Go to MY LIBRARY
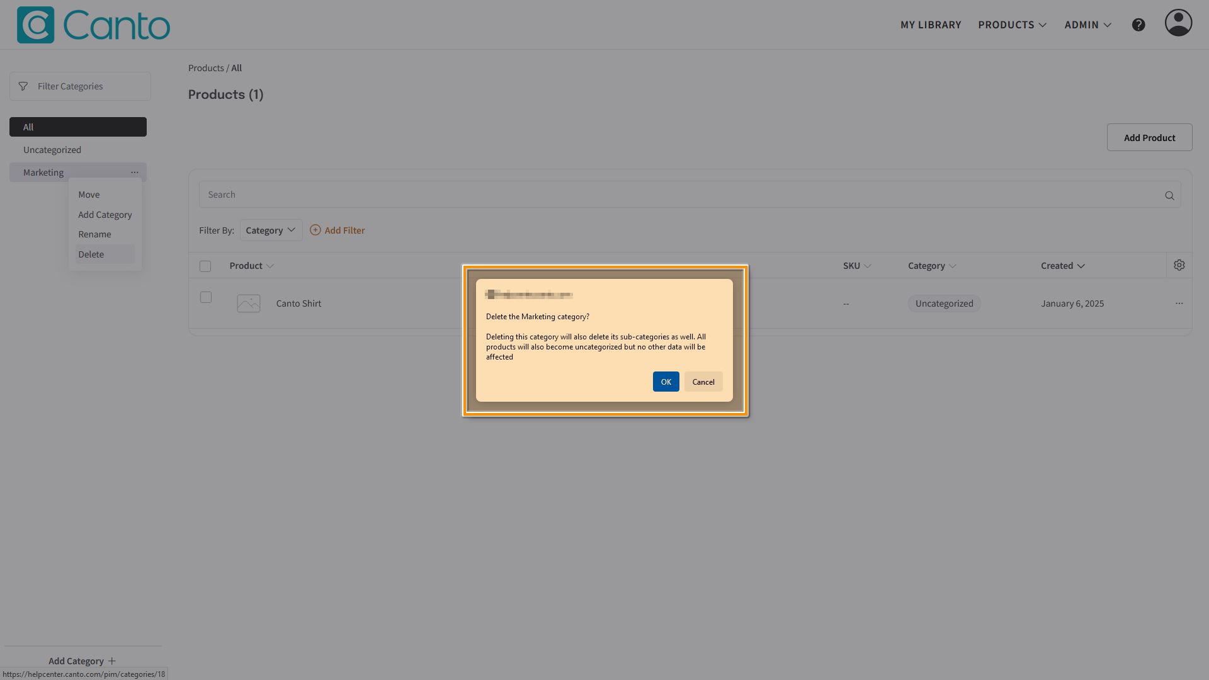The width and height of the screenshot is (1209, 680). 931,25
